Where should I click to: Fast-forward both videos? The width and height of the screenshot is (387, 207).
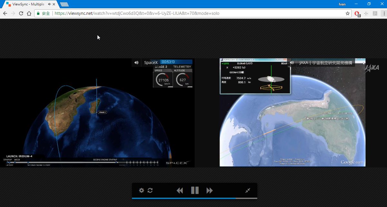(x=210, y=190)
